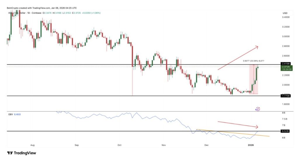The image size is (299, 159).
Task: Click the 6.52B OBV level tag
Action: pyautogui.click(x=286, y=131)
